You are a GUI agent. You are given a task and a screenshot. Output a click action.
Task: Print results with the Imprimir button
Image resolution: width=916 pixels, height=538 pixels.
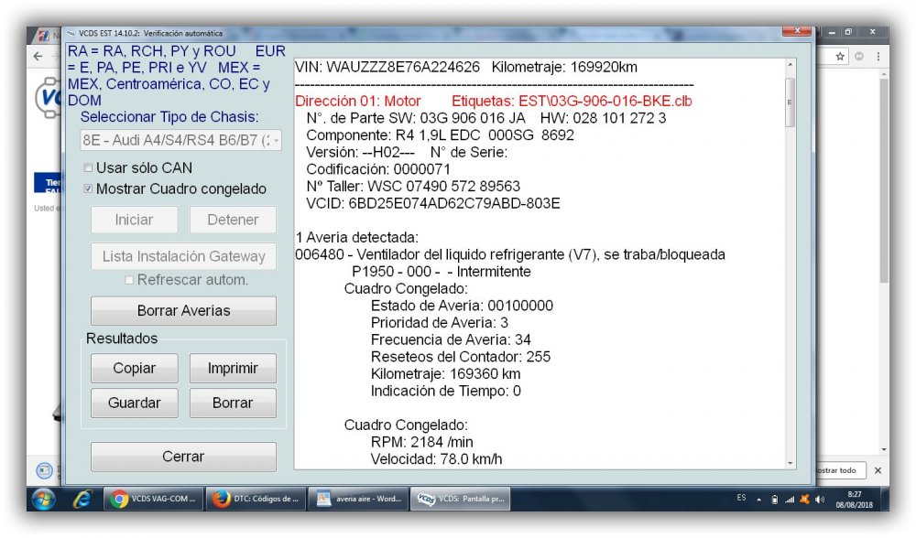(233, 368)
